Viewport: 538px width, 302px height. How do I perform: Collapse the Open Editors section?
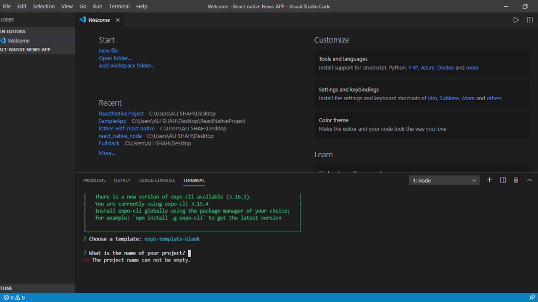pyautogui.click(x=37, y=31)
